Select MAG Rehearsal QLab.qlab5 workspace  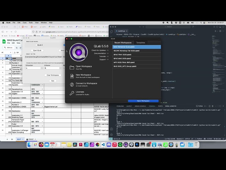[x=137, y=47]
